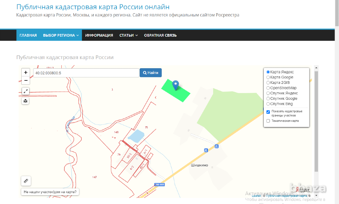Click the Не нашли участок/дом на карте link

click(x=50, y=192)
